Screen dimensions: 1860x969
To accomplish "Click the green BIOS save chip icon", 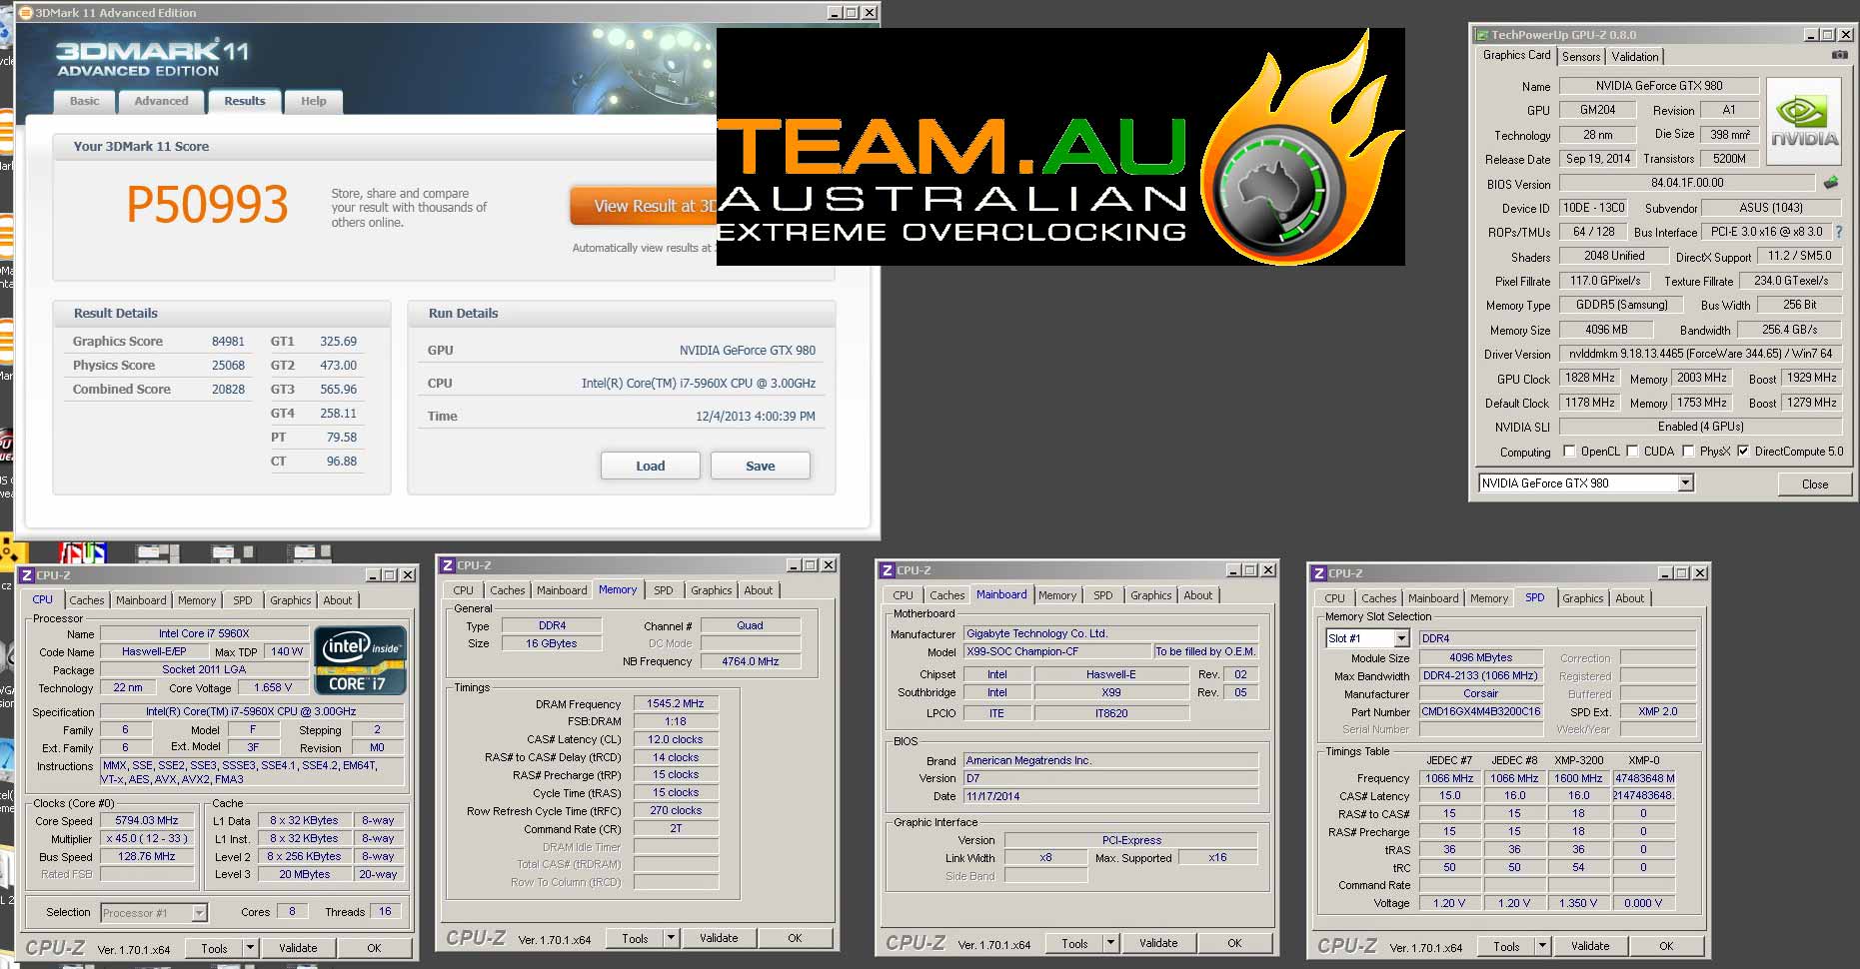I will [x=1831, y=183].
